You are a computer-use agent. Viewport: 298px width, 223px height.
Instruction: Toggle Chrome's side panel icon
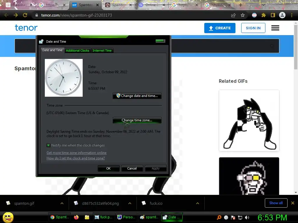[x=273, y=15]
